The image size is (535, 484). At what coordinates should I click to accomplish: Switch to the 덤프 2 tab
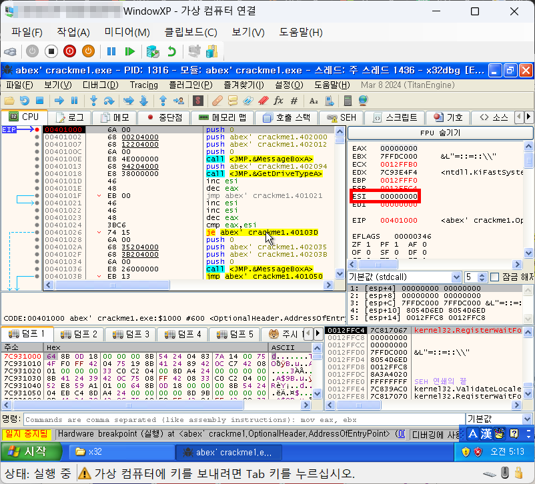pyautogui.click(x=79, y=334)
